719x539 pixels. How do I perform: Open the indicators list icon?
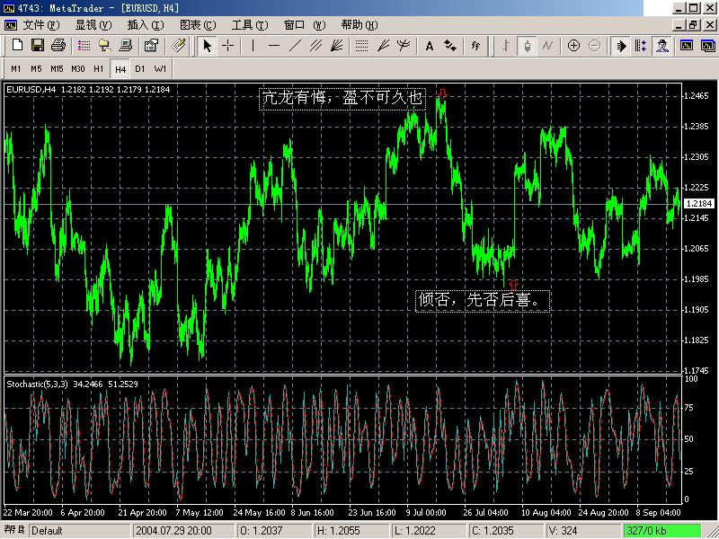tap(475, 46)
